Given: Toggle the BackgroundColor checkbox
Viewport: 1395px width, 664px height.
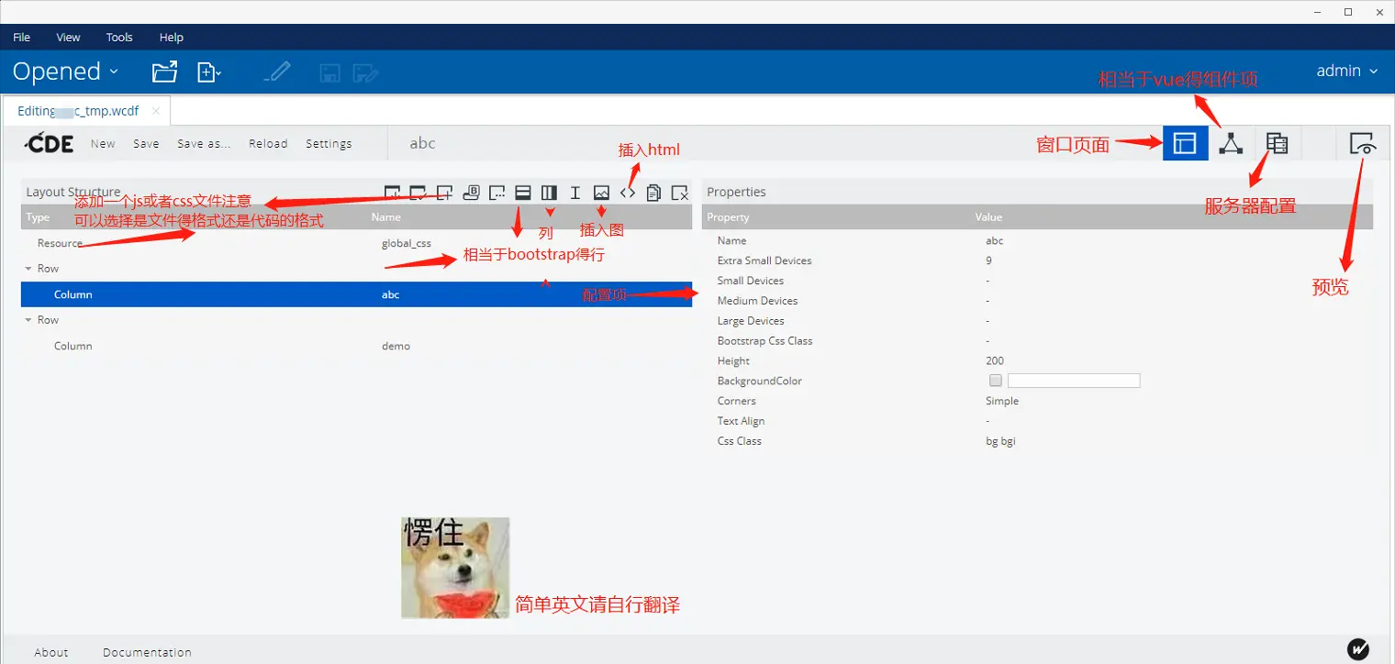Looking at the screenshot, I should (x=996, y=381).
